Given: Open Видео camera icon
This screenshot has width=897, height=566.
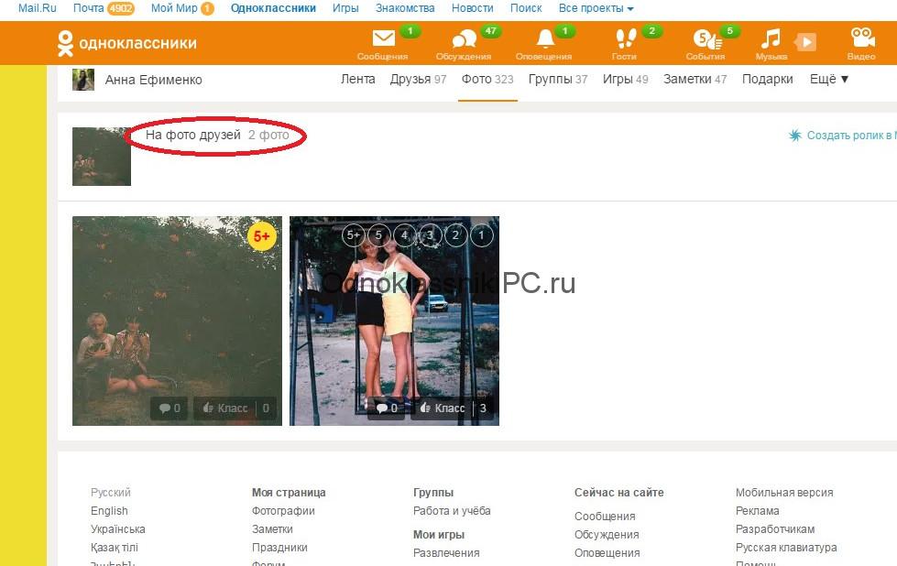Looking at the screenshot, I should (x=862, y=38).
